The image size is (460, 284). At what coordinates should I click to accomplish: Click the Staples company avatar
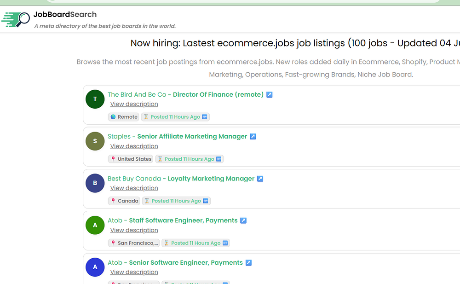[x=95, y=141]
